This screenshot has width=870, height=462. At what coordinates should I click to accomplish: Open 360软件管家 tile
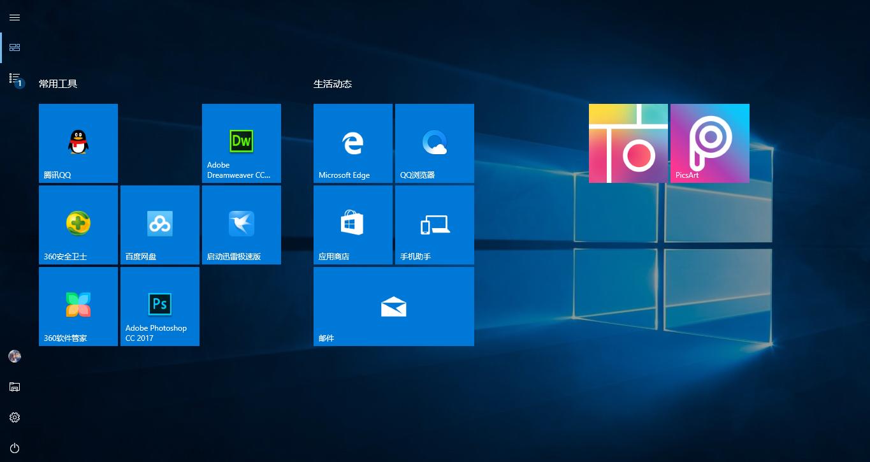click(78, 306)
